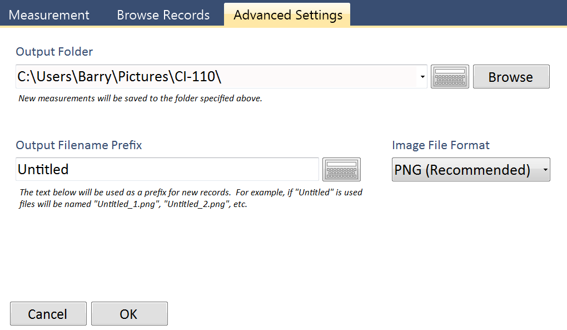Image resolution: width=567 pixels, height=330 pixels.
Task: Click the Browse button for output folder
Action: pos(511,77)
